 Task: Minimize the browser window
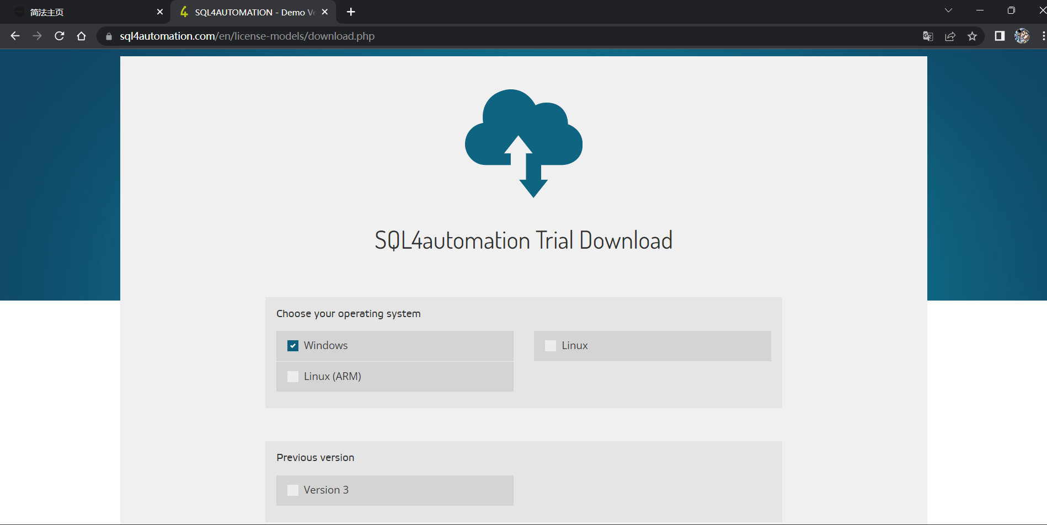coord(980,10)
